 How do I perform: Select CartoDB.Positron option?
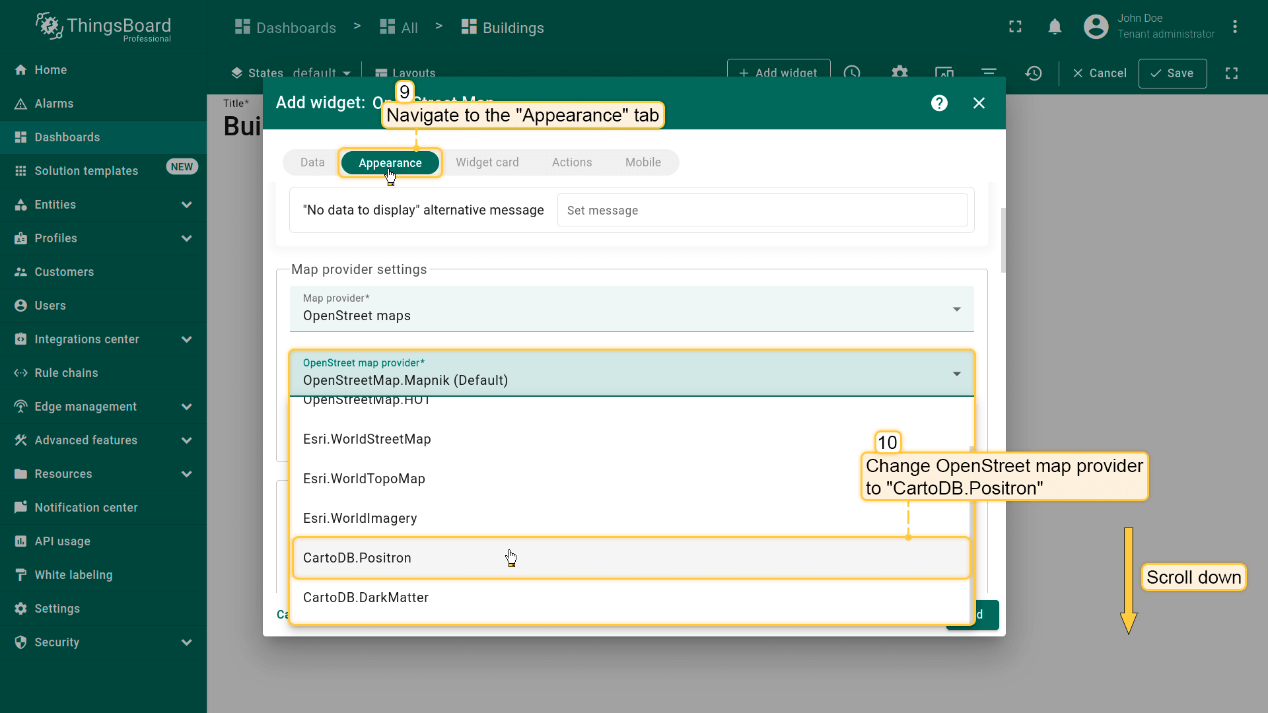pyautogui.click(x=357, y=558)
